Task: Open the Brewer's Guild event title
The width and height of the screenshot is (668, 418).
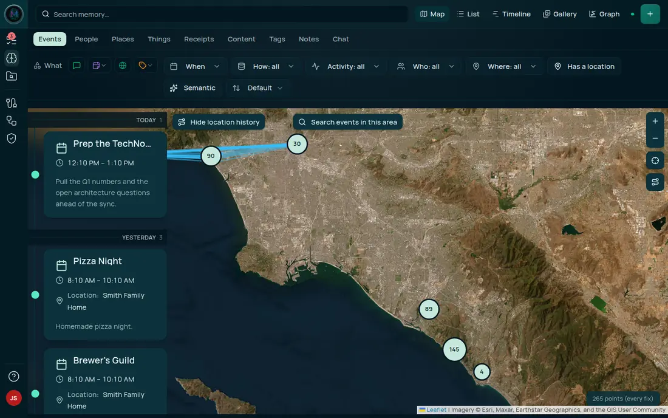Action: coord(104,360)
